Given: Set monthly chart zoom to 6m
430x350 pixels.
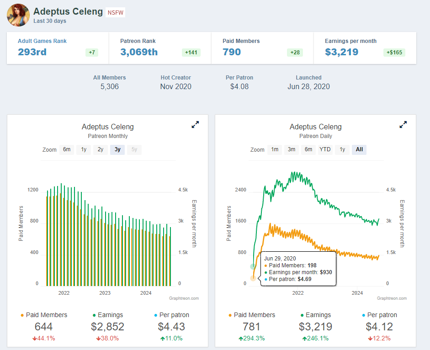Looking at the screenshot, I should tap(67, 149).
